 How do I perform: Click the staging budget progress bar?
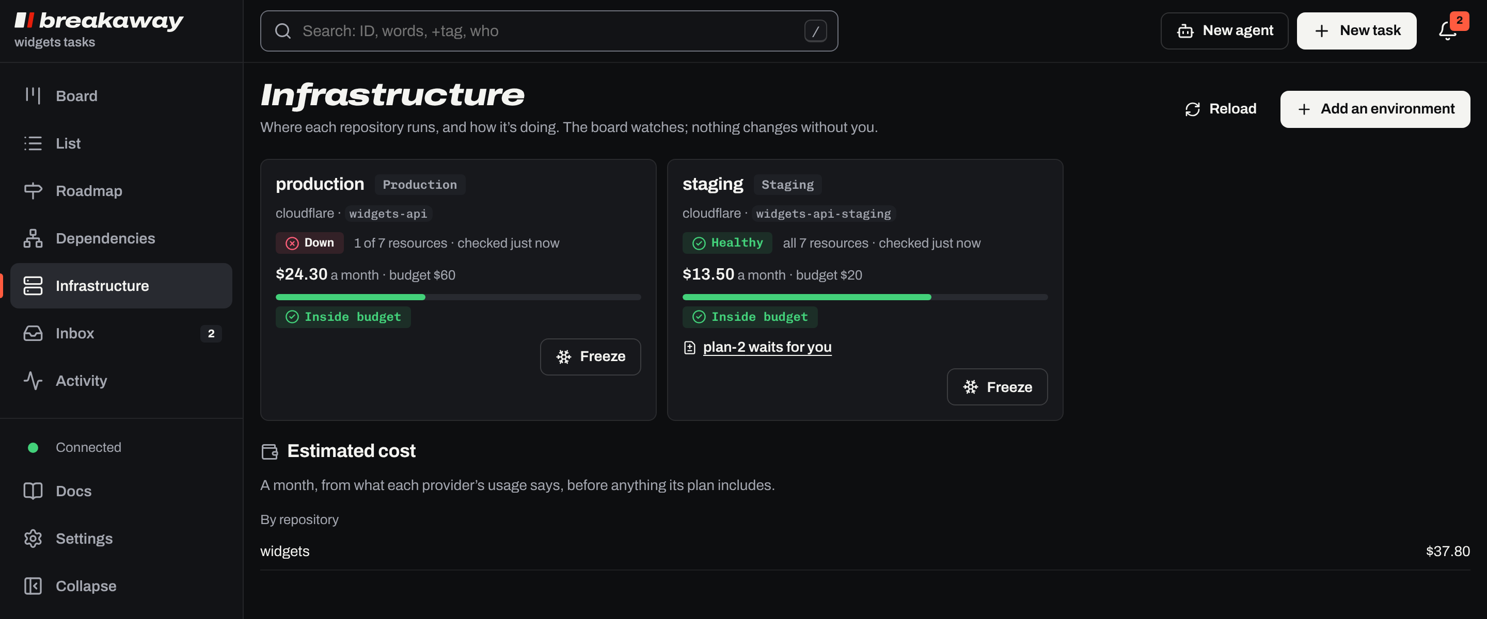pyautogui.click(x=865, y=297)
